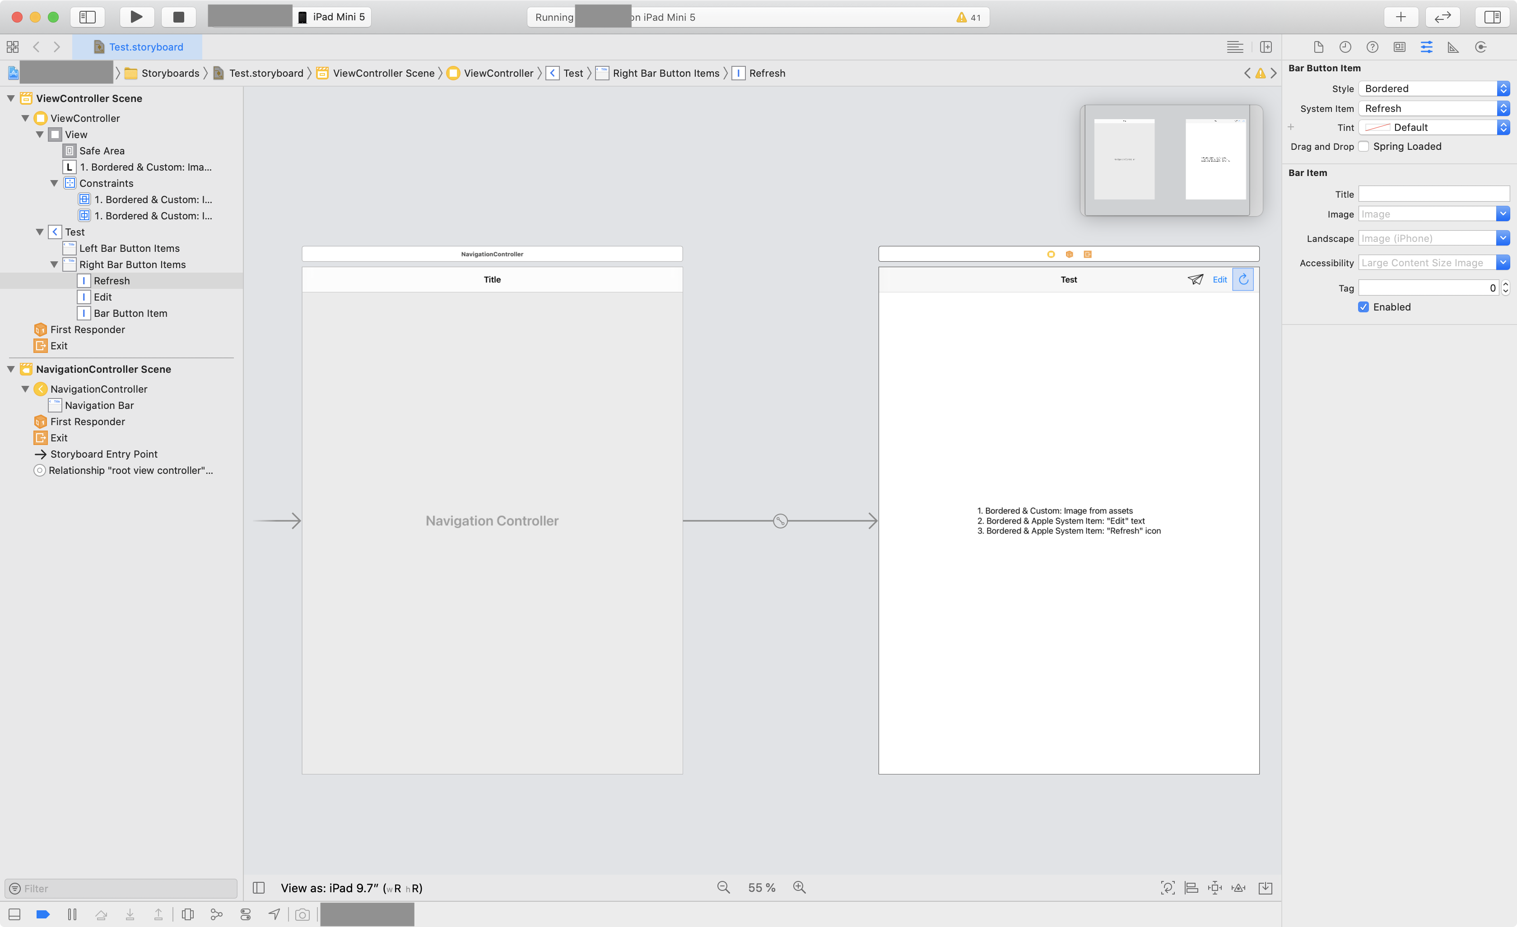Collapse the Right Bar Button Items group

pyautogui.click(x=54, y=264)
